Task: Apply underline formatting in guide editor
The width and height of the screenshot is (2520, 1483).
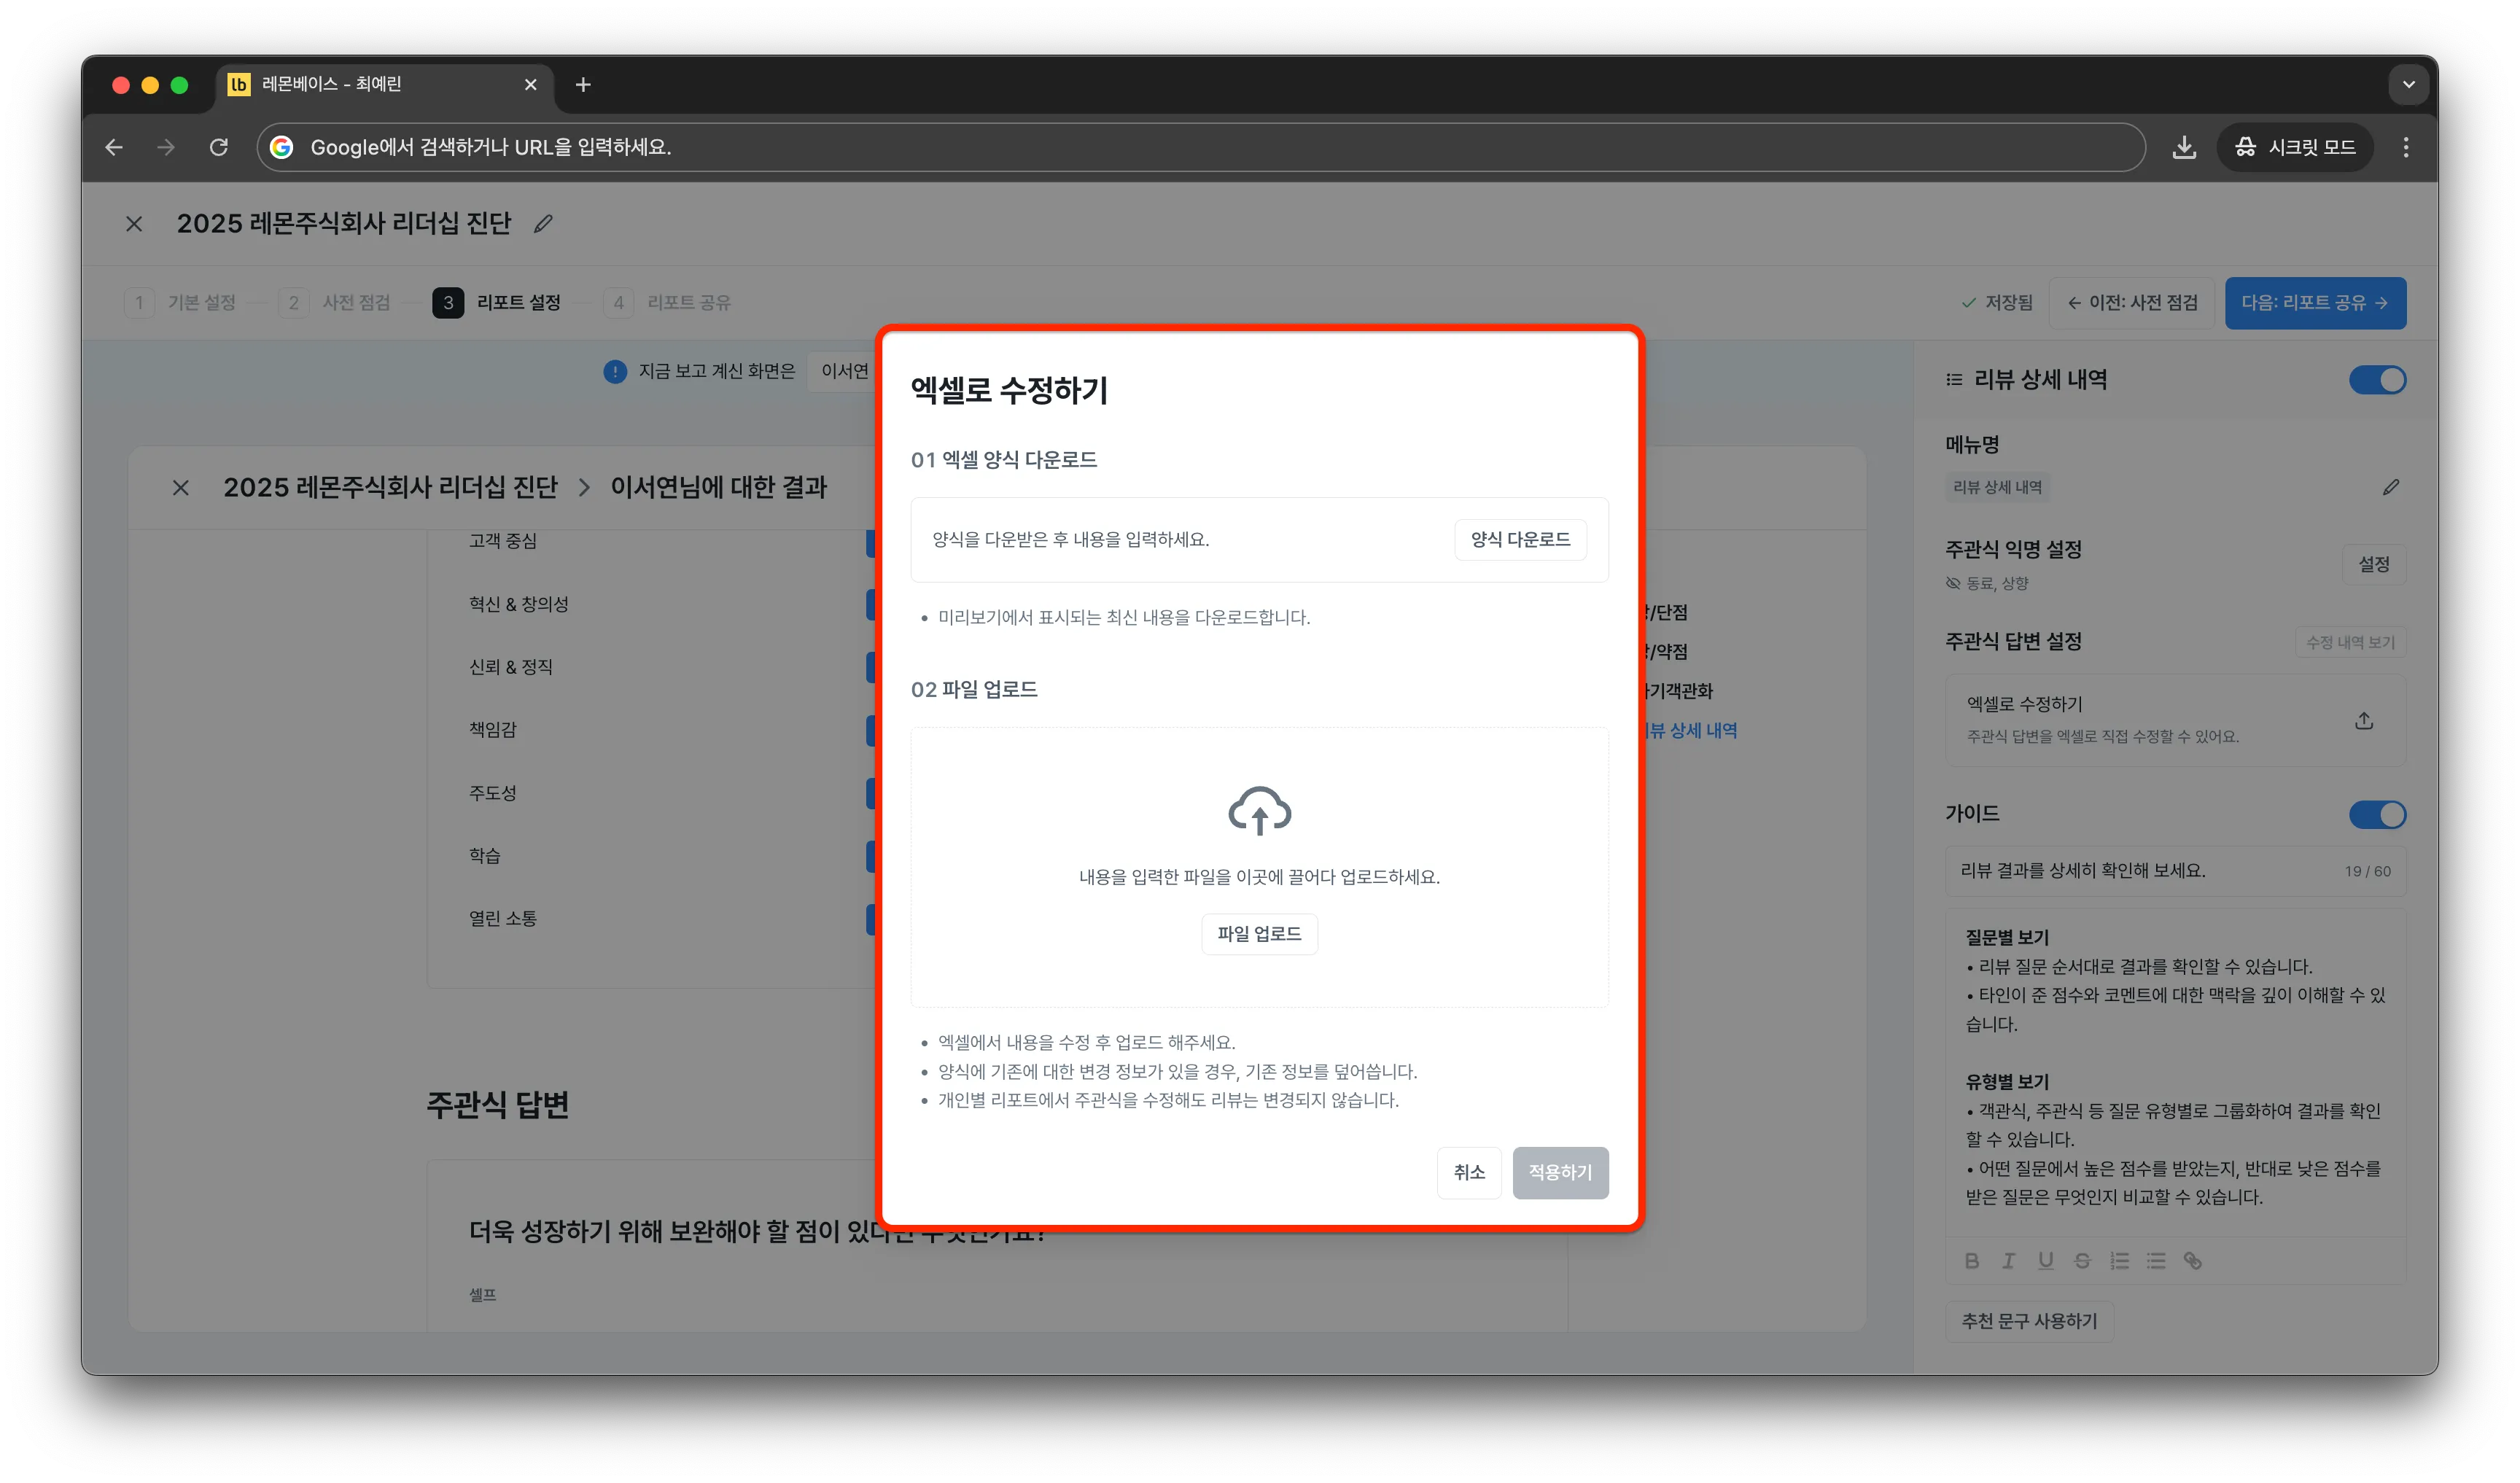Action: point(2046,1260)
